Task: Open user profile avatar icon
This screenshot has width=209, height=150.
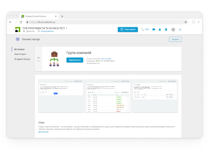Action: pyautogui.click(x=173, y=30)
